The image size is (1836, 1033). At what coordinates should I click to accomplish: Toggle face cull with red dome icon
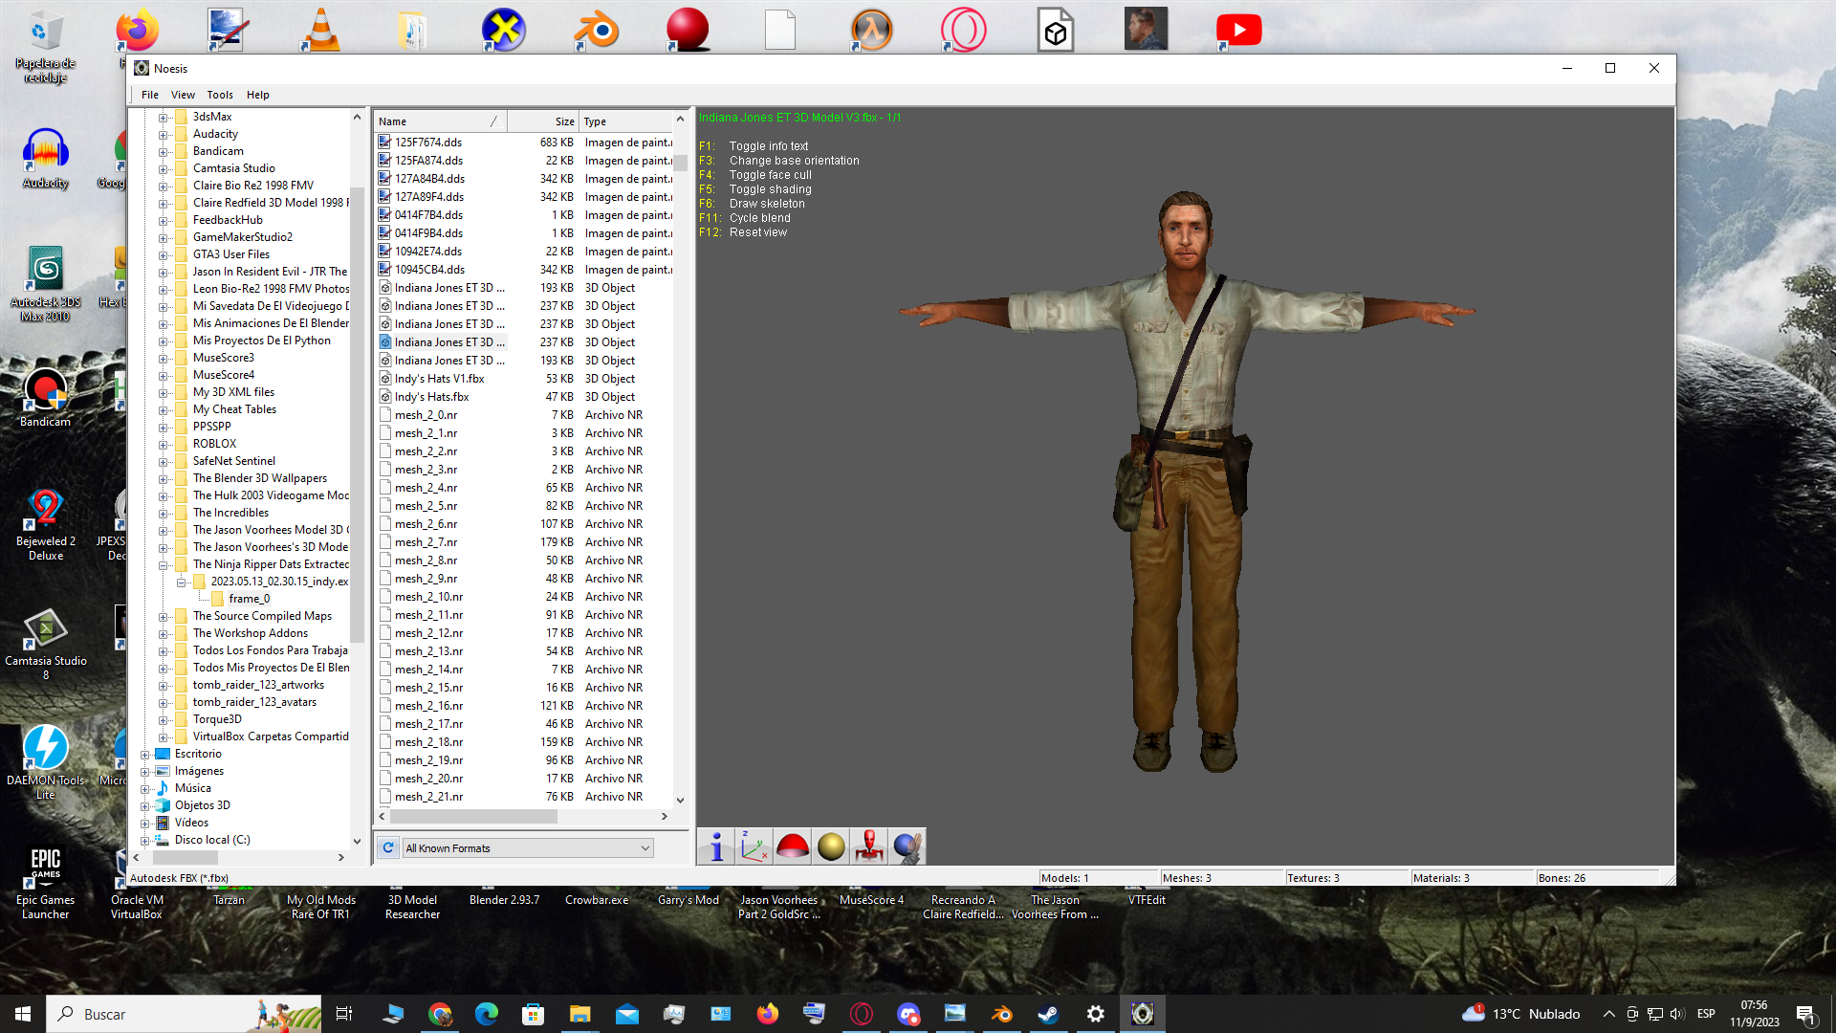point(793,846)
